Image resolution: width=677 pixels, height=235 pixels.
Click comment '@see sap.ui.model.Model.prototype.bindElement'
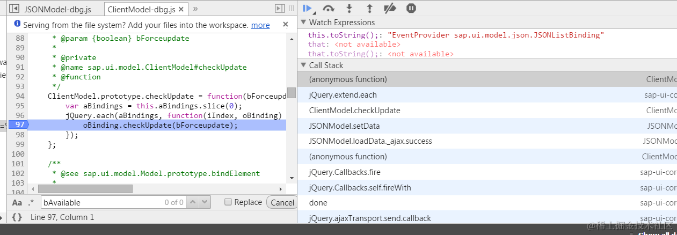click(160, 173)
